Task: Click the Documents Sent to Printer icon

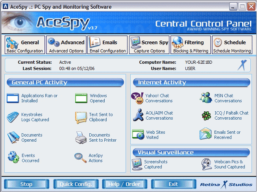Action: pos(81,137)
